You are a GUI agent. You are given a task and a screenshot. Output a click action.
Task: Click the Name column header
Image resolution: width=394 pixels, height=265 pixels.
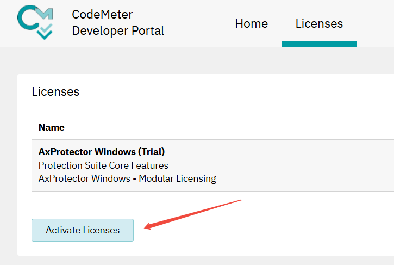click(52, 127)
